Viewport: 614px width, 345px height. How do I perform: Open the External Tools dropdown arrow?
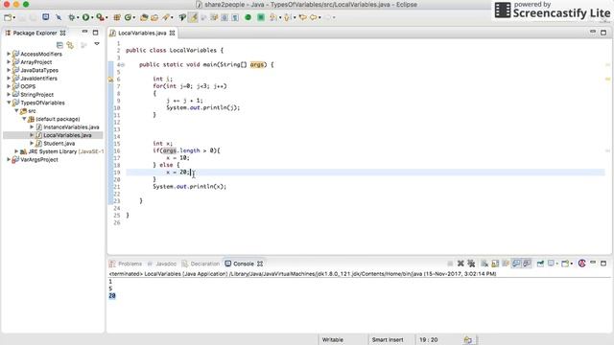[106, 18]
